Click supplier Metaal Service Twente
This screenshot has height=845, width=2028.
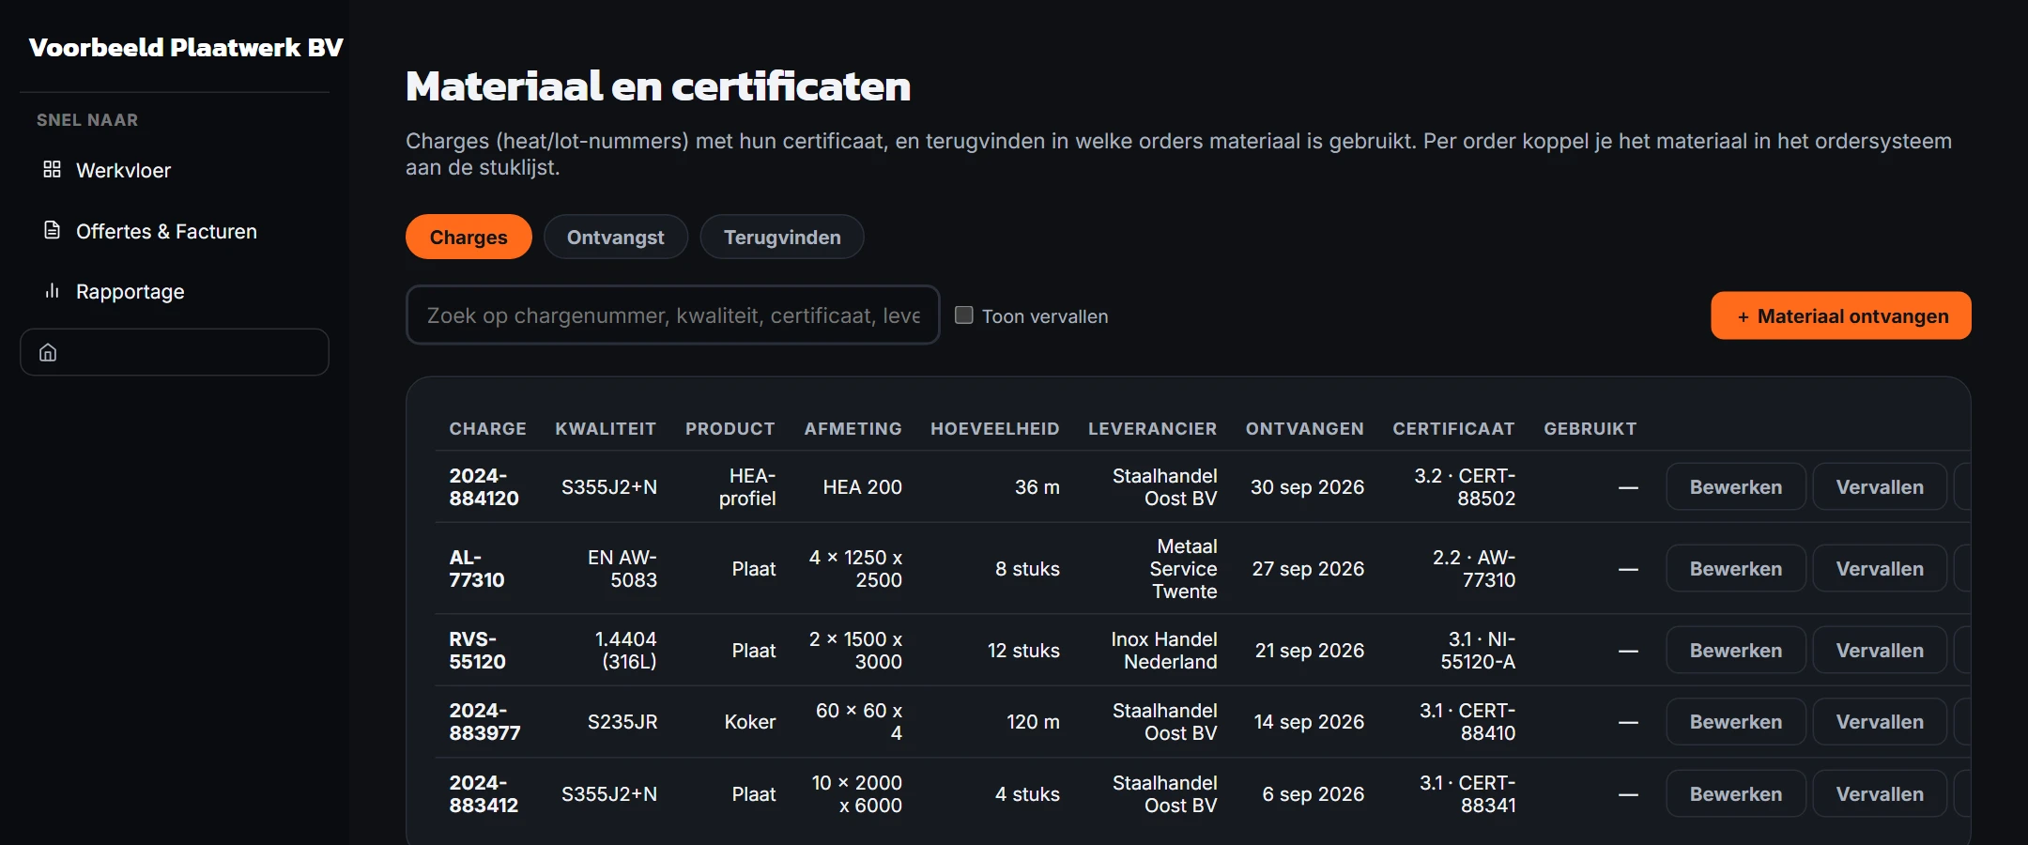click(1183, 569)
